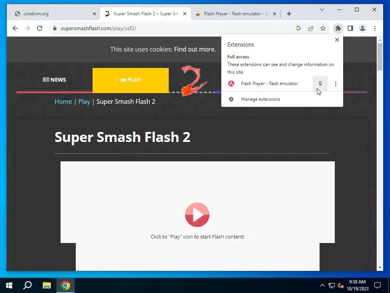Open the side panel
Viewport: 390px width, 293px height.
[350, 28]
